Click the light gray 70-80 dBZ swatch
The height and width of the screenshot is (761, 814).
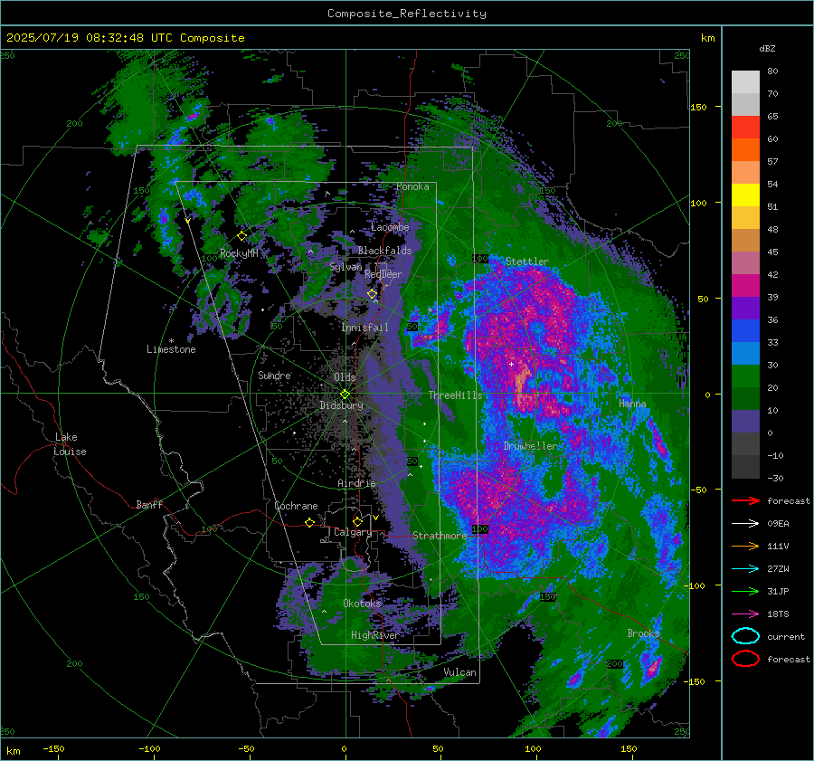point(745,82)
